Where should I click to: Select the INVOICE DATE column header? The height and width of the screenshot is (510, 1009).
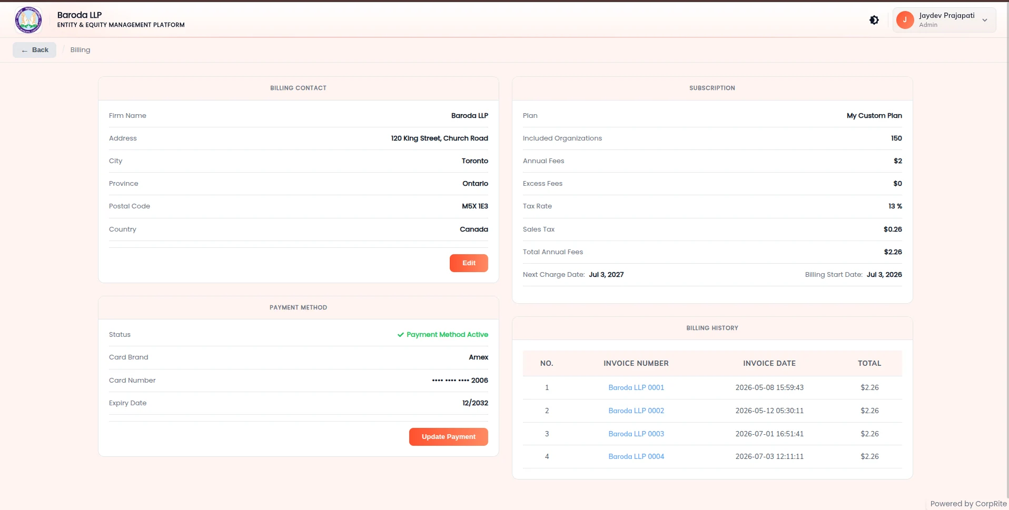769,363
